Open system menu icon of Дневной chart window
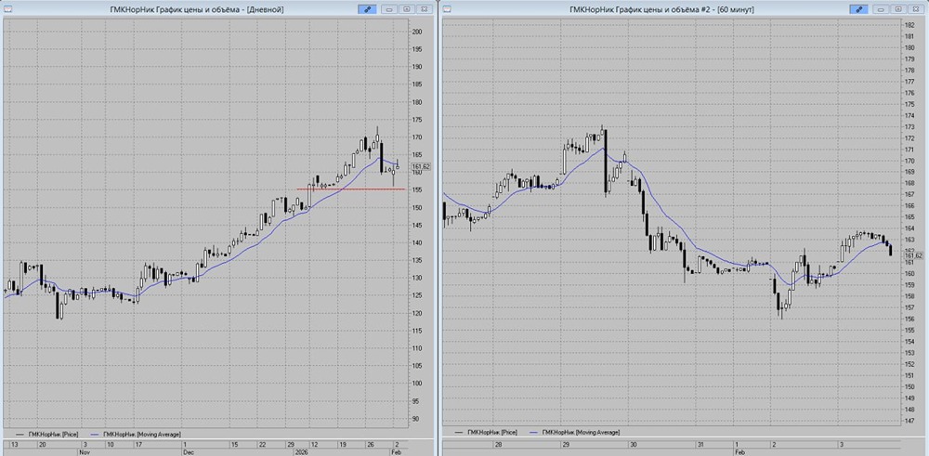 tap(9, 9)
